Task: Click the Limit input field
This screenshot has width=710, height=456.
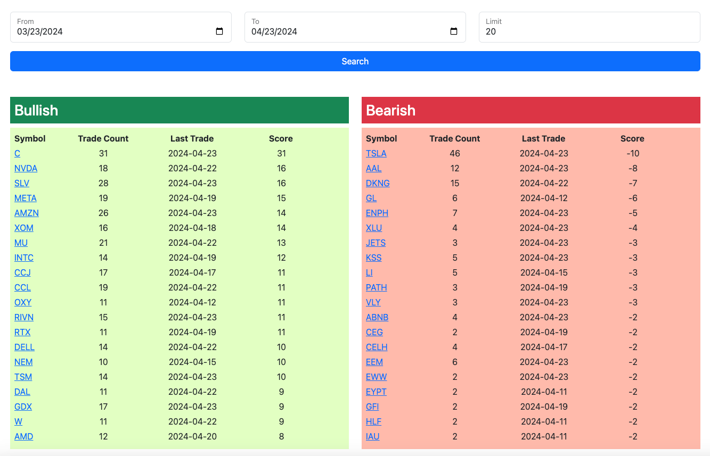Action: pos(589,27)
